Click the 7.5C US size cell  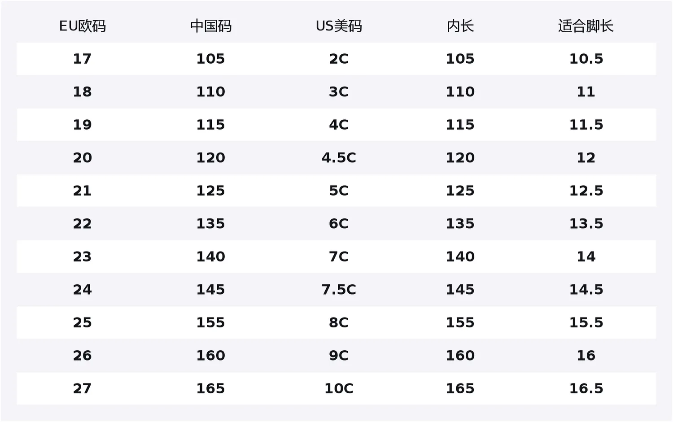coord(339,290)
